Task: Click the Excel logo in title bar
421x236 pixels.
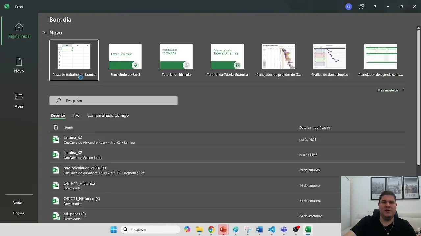Action: click(x=7, y=7)
